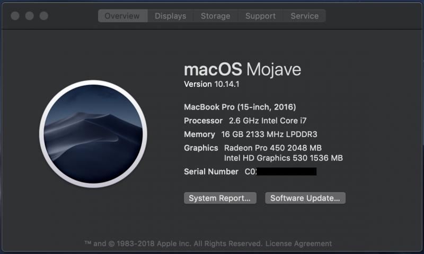
Task: Minimize the window using the middle traffic-light button
Action: pyautogui.click(x=30, y=16)
